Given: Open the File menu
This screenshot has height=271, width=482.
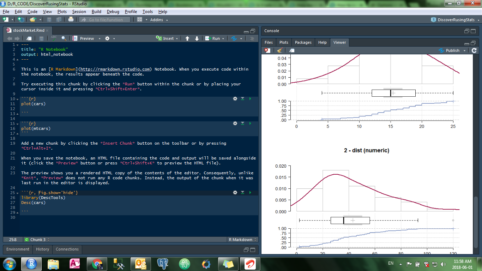Looking at the screenshot, I should coord(6,12).
